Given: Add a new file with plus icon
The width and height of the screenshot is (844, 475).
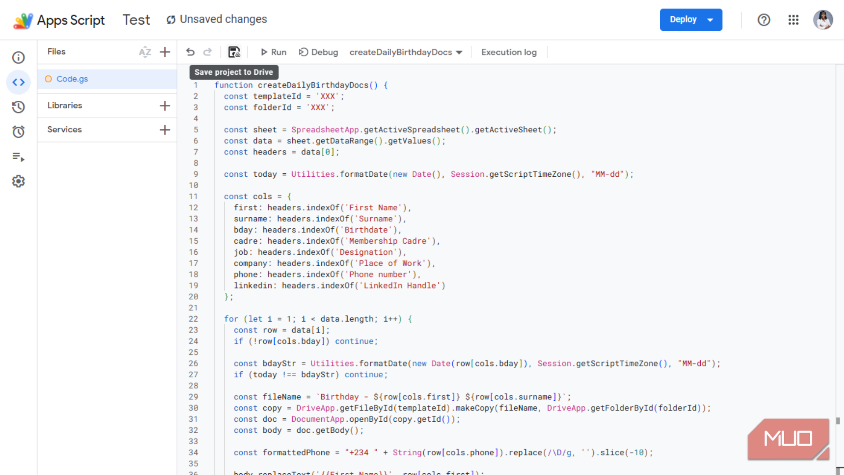Looking at the screenshot, I should (x=165, y=52).
